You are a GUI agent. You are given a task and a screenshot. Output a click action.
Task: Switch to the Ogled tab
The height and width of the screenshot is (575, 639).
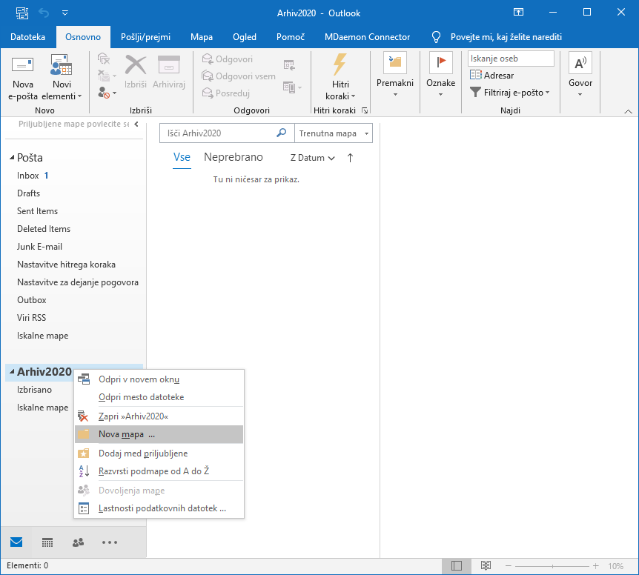click(245, 37)
